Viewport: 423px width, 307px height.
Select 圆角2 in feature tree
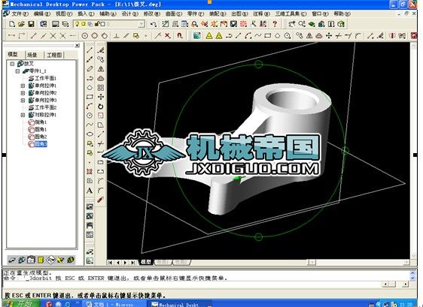point(38,137)
